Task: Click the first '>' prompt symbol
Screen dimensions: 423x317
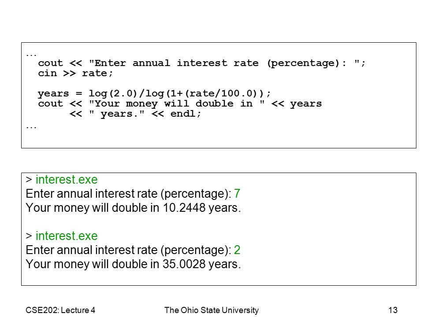Action: (x=29, y=180)
